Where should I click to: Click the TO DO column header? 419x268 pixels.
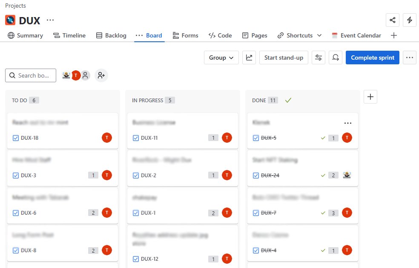(x=20, y=100)
